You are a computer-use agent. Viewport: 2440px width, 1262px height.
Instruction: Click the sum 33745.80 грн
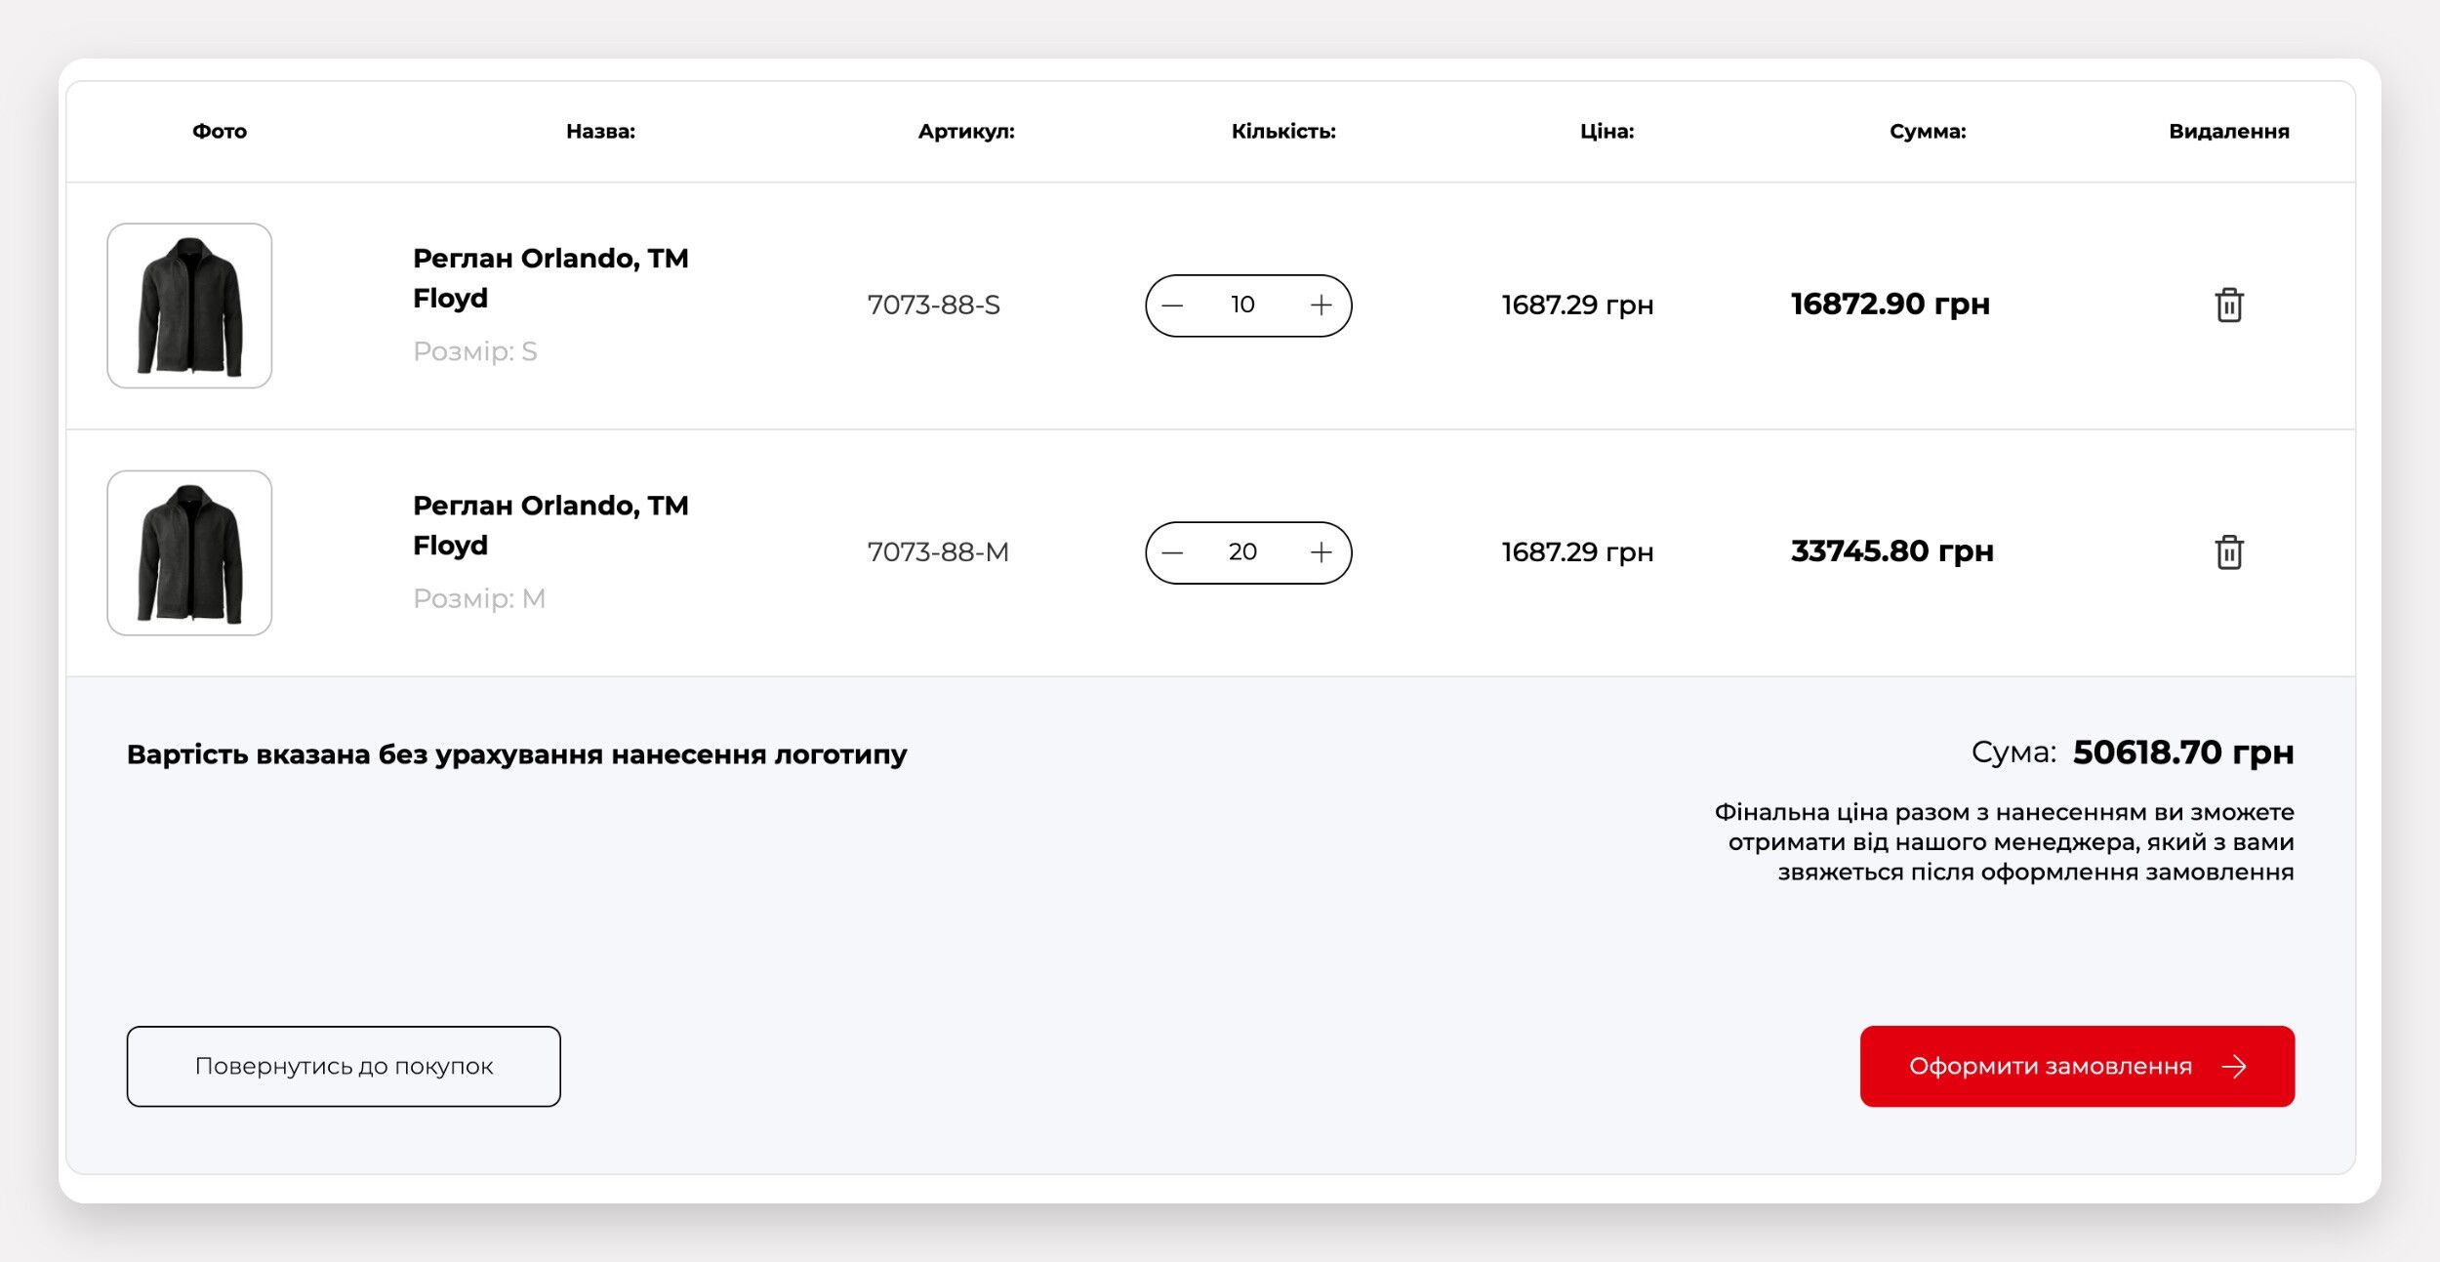click(1892, 551)
